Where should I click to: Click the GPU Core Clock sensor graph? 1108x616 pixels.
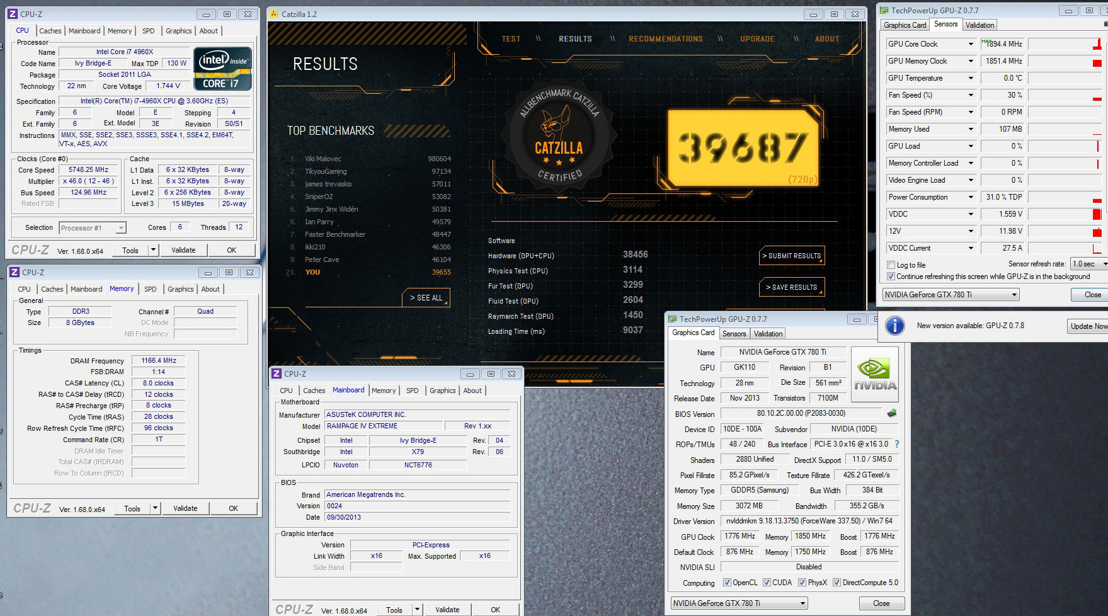[x=1065, y=44]
